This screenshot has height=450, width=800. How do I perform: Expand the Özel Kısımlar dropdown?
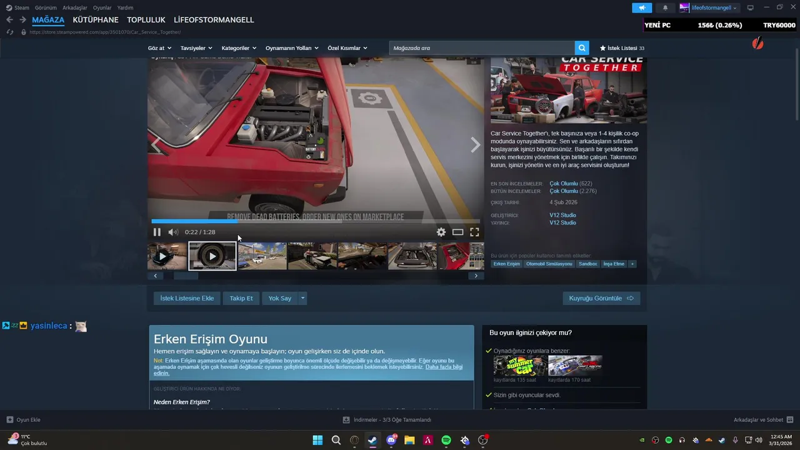[x=347, y=48]
